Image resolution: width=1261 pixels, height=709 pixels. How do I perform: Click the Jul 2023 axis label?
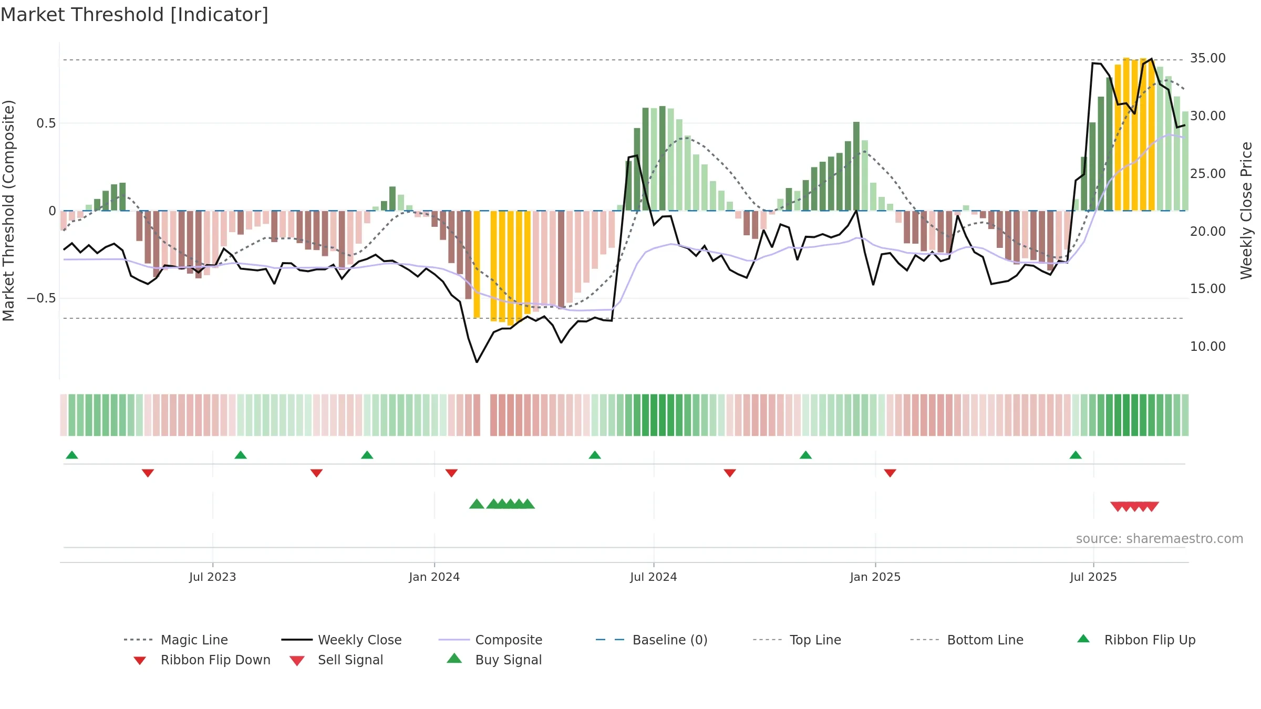tap(213, 577)
